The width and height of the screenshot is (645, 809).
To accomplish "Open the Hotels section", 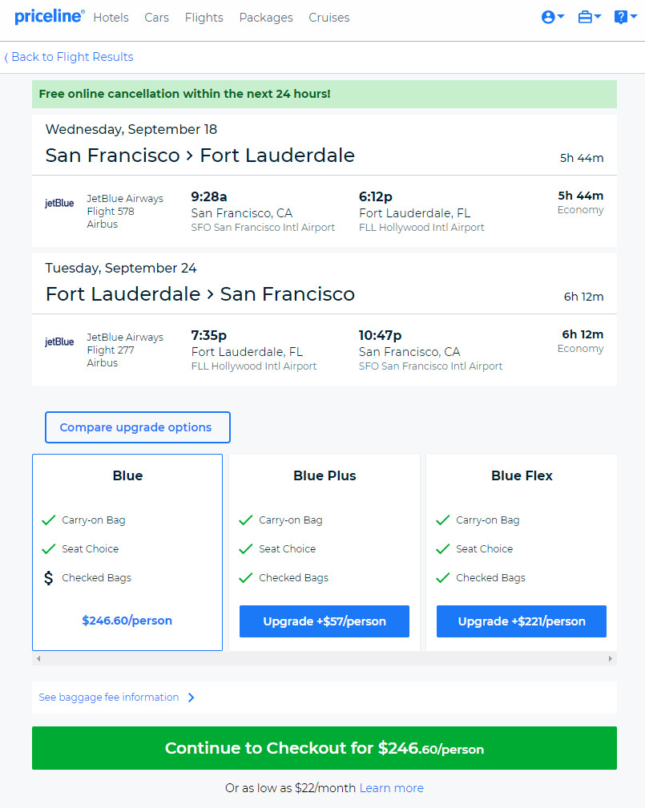I will [x=111, y=18].
